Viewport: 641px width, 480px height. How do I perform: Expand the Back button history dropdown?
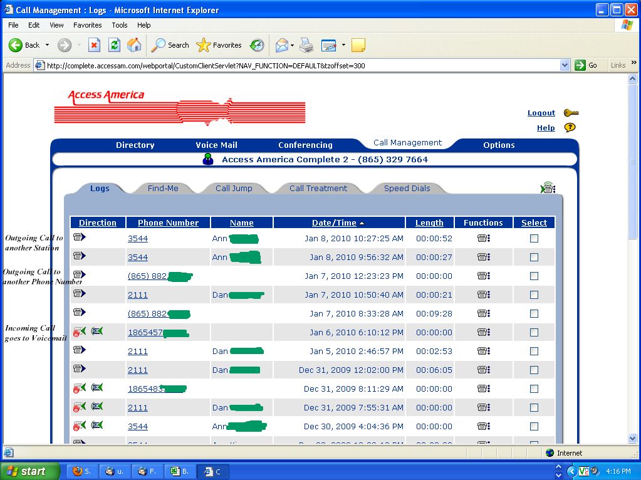pyautogui.click(x=47, y=45)
